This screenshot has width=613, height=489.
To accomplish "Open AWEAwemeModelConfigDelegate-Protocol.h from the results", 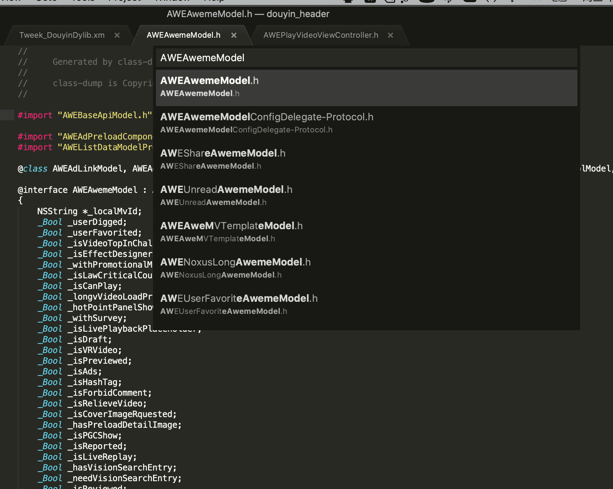I will click(x=367, y=123).
